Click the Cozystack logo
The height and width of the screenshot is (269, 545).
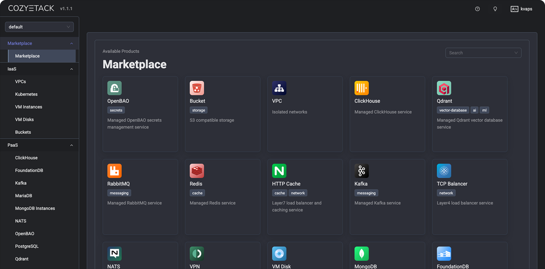coord(31,8)
